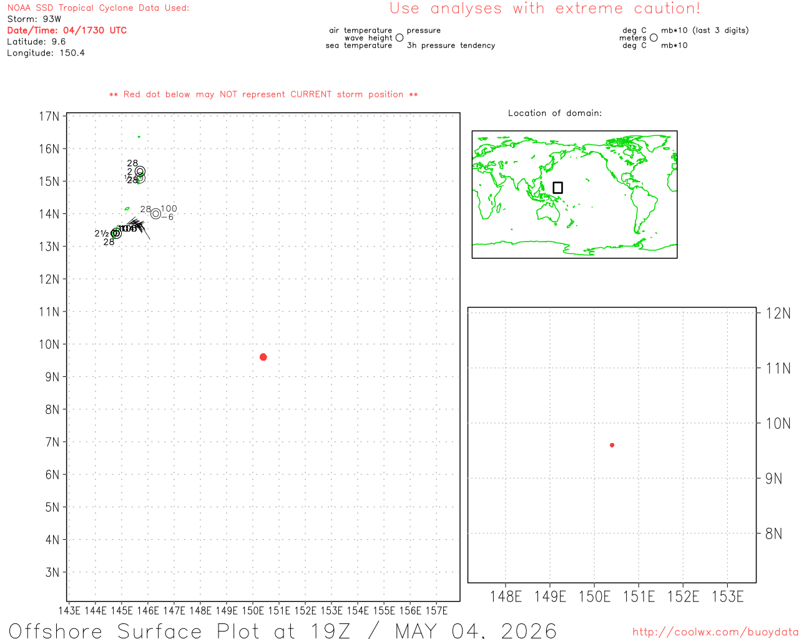799x639 pixels.
Task: Open the coolwx.com/buoydata link
Action: (715, 632)
